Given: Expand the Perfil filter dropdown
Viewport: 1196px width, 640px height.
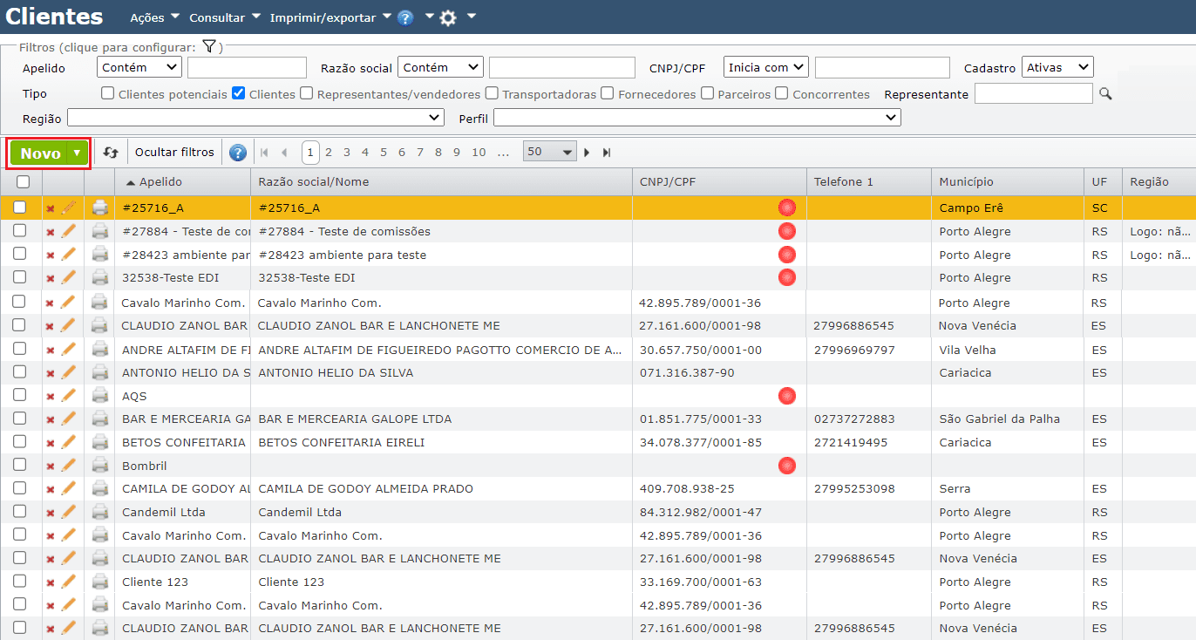Looking at the screenshot, I should [x=697, y=117].
